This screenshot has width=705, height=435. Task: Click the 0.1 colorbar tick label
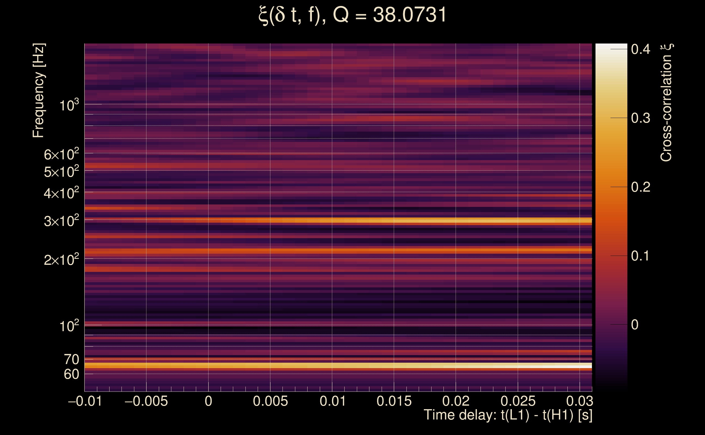click(x=640, y=256)
